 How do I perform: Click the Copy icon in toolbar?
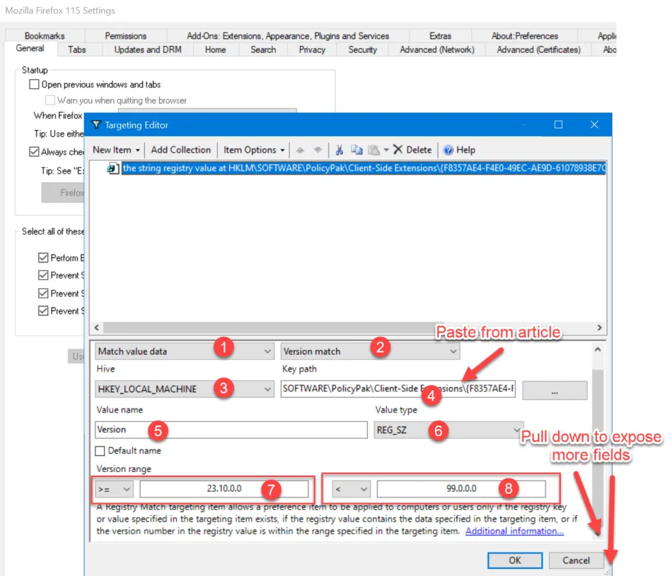pos(357,150)
